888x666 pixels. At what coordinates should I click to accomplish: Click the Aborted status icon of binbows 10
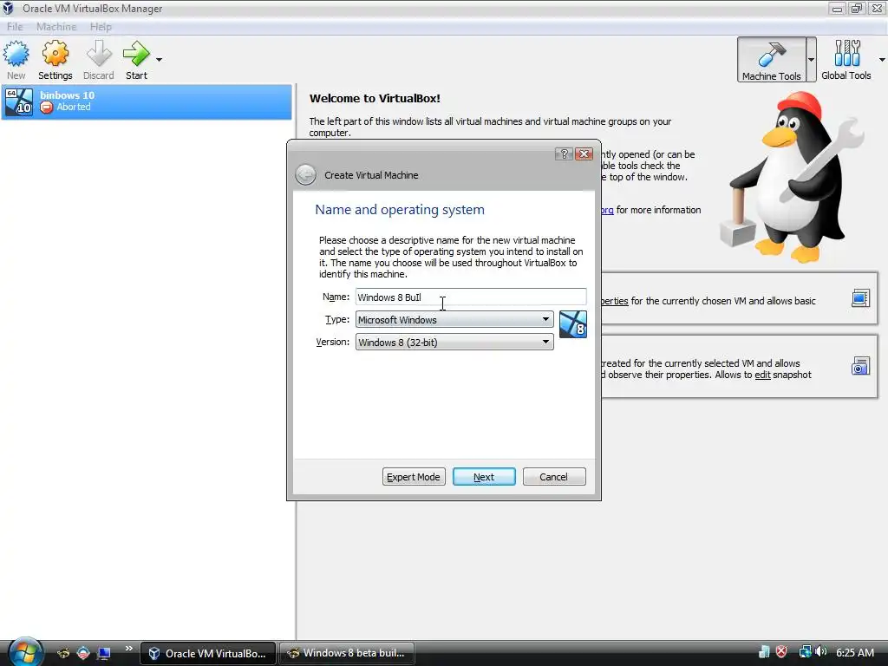(x=47, y=107)
